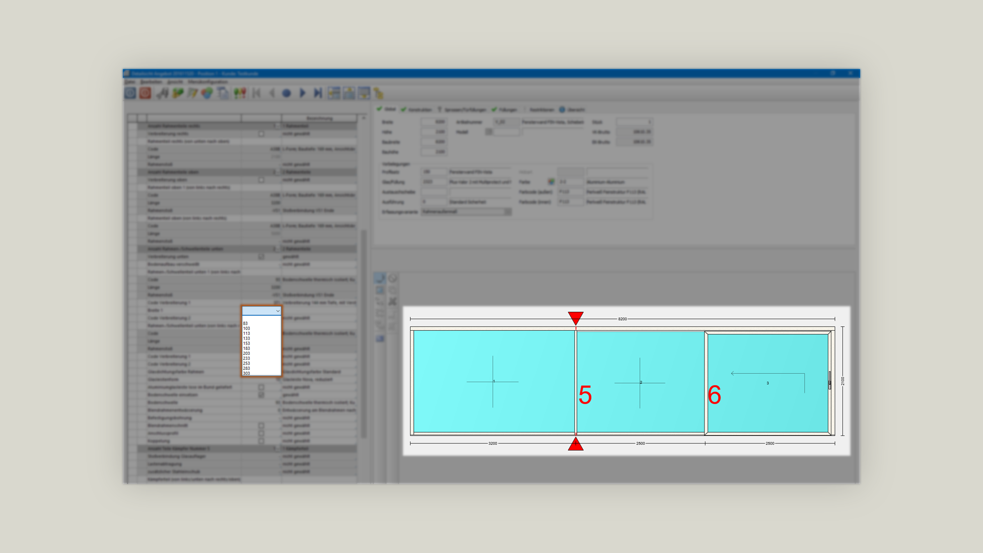Click the handle on the sliding sash
The image size is (983, 553).
(x=830, y=380)
